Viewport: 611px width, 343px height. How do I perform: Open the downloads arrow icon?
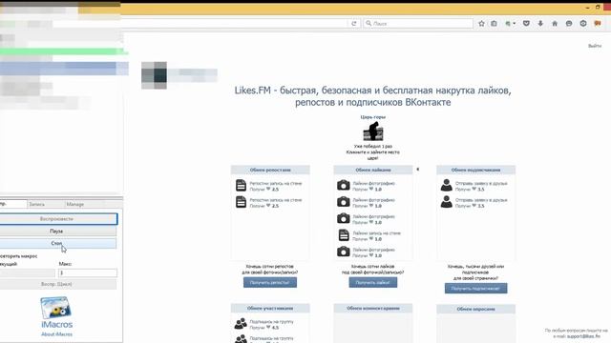click(540, 23)
